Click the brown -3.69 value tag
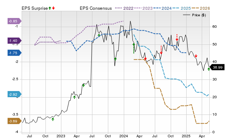Screen dimensions: 231x138 tap(14, 121)
